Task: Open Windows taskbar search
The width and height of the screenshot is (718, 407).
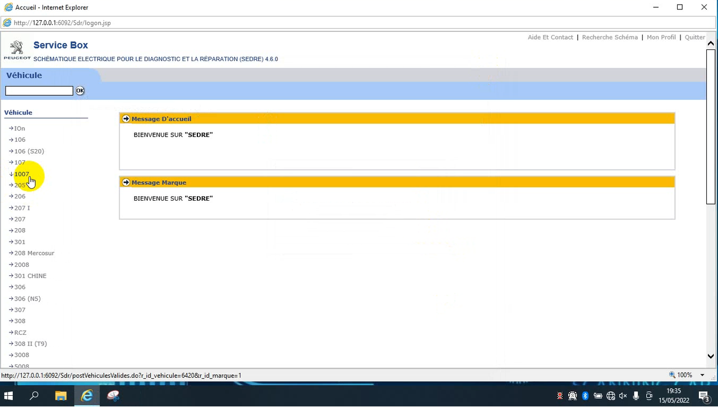Action: (x=34, y=396)
